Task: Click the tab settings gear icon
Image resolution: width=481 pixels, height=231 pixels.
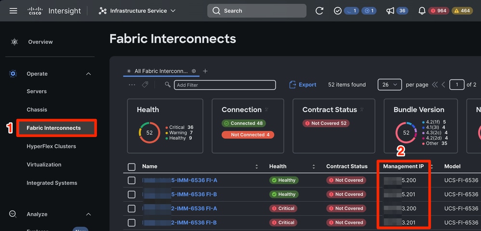Action: 194,71
